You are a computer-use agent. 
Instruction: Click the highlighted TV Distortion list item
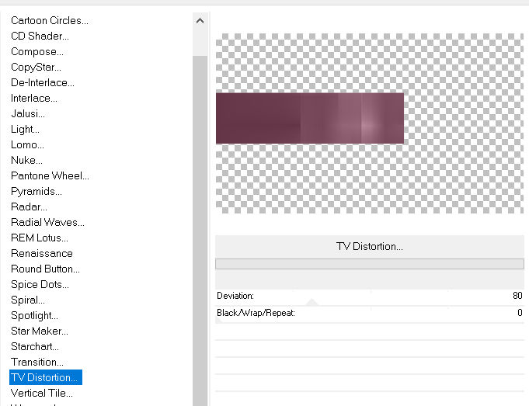coord(44,377)
